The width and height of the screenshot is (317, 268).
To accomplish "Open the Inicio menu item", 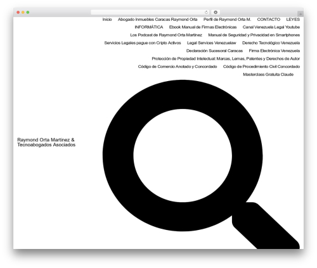I will [x=107, y=20].
